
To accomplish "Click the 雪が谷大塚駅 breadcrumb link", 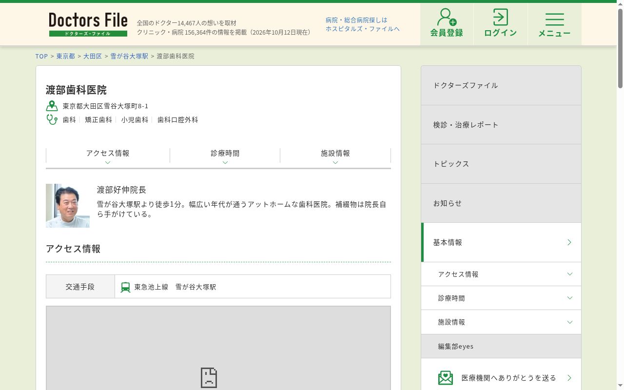I will (129, 56).
